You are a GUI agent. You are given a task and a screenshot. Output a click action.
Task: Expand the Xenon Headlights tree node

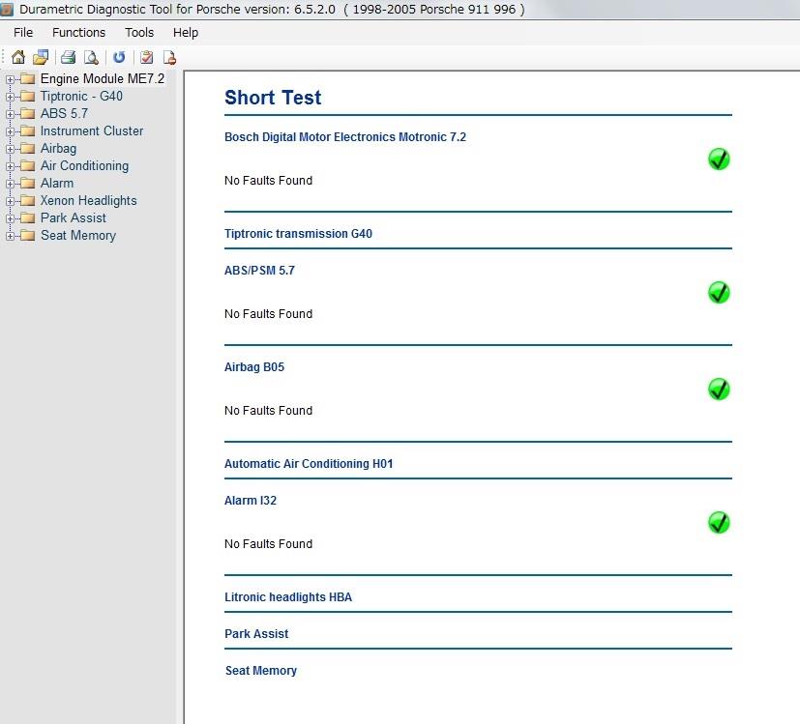click(10, 201)
